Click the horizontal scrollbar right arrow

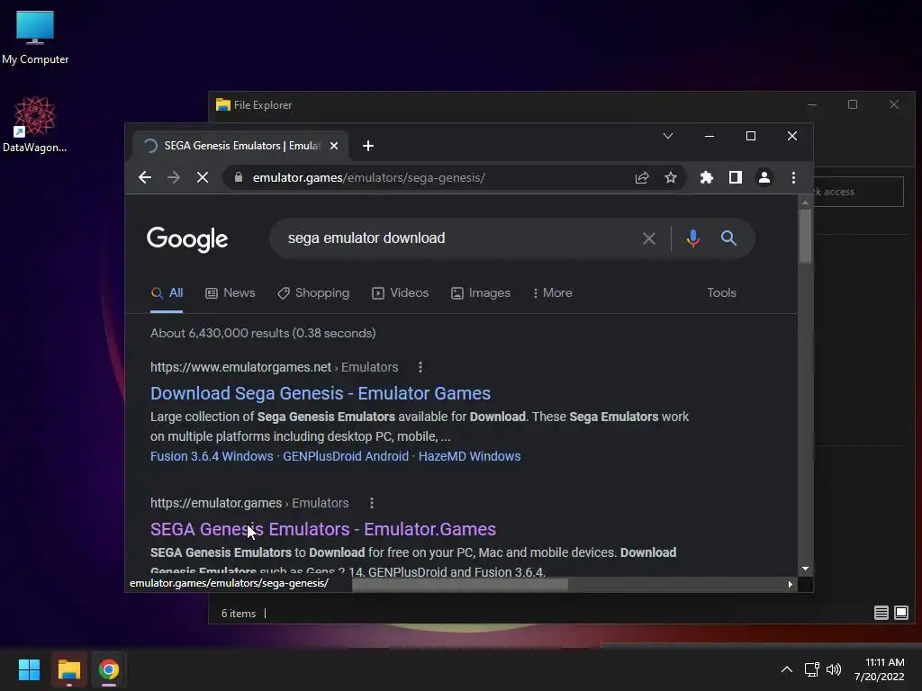(791, 584)
